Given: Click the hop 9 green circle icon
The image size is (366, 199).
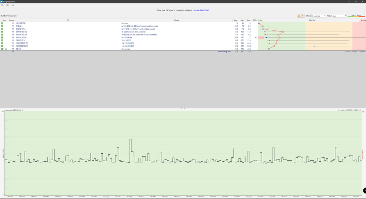Looking at the screenshot, I should (x=2, y=46).
